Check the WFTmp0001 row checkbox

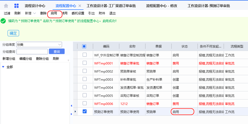click(84, 63)
